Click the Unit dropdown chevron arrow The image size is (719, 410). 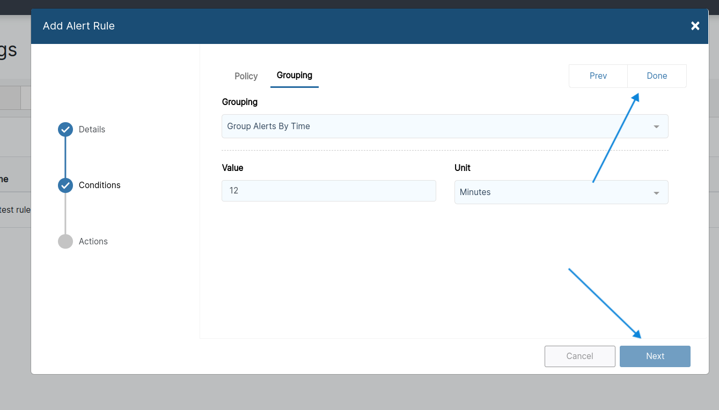click(x=656, y=192)
